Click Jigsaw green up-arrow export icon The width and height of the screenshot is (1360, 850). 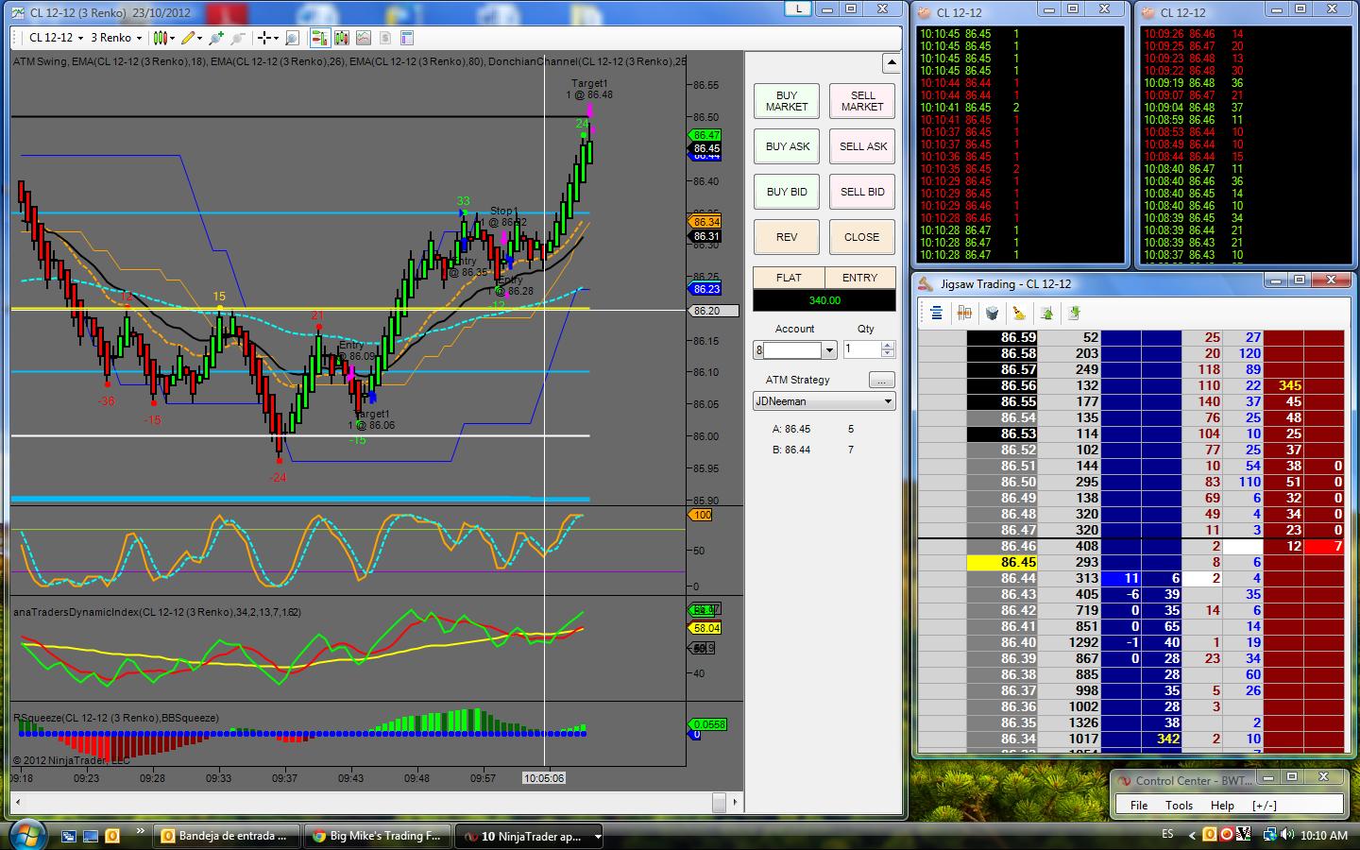[x=1046, y=313]
